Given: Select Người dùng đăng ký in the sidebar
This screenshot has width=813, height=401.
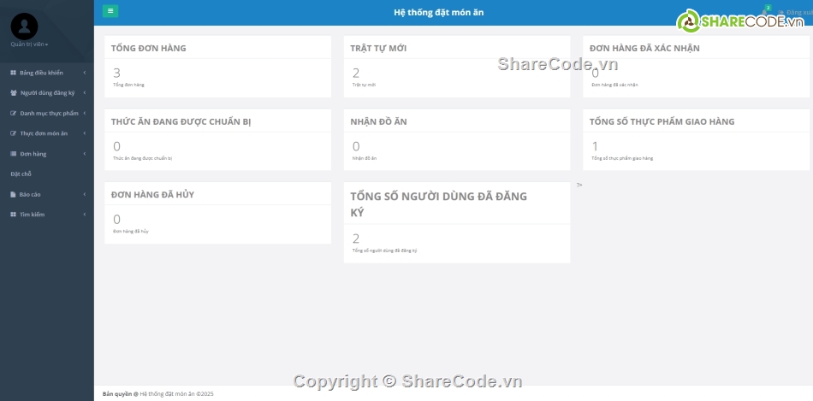Looking at the screenshot, I should click(x=47, y=93).
